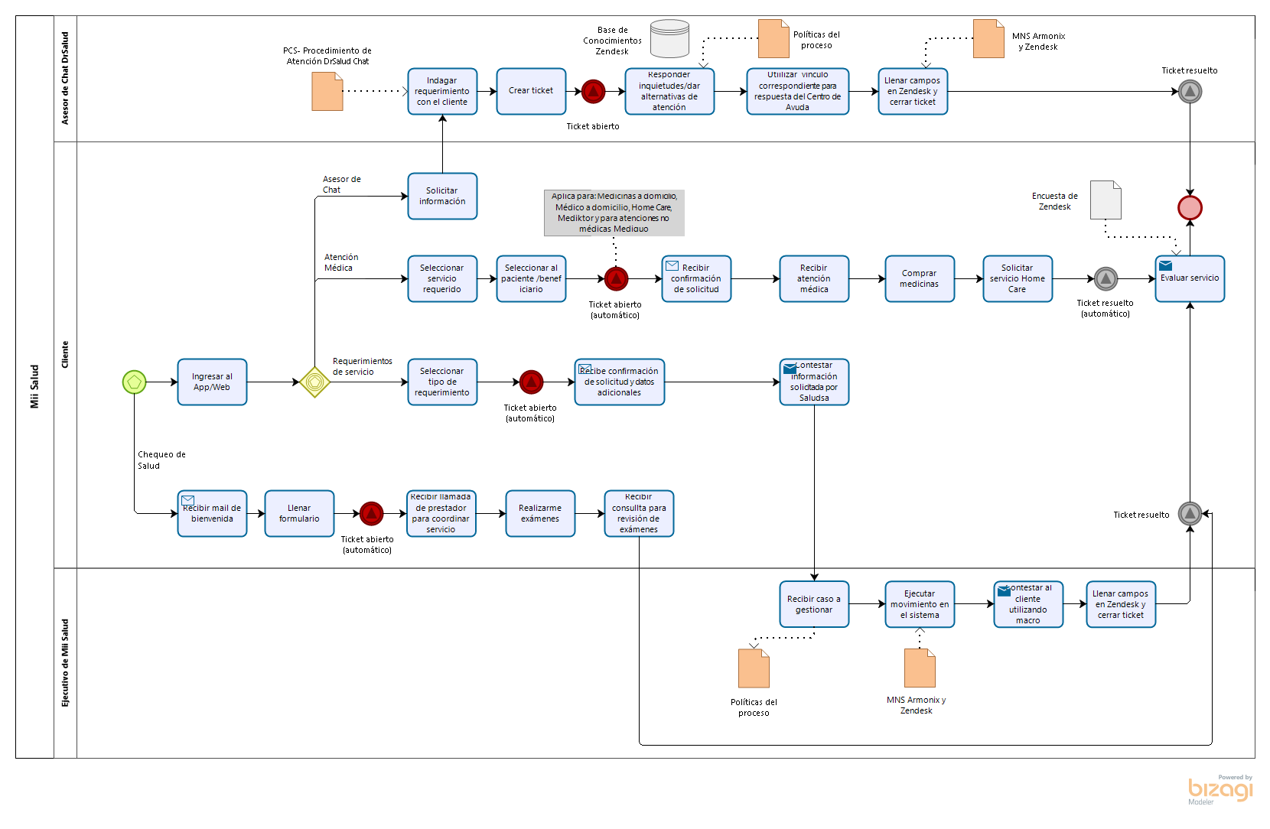Select the red Ticket abierto (automático) event after Seleccionar tipo de requerimiento
1270x829 pixels.
point(531,382)
